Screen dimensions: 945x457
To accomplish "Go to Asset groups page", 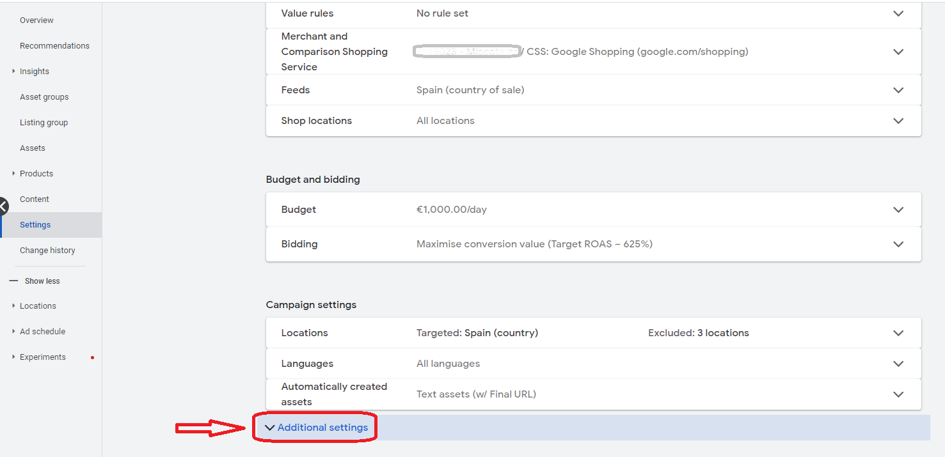I will point(44,97).
